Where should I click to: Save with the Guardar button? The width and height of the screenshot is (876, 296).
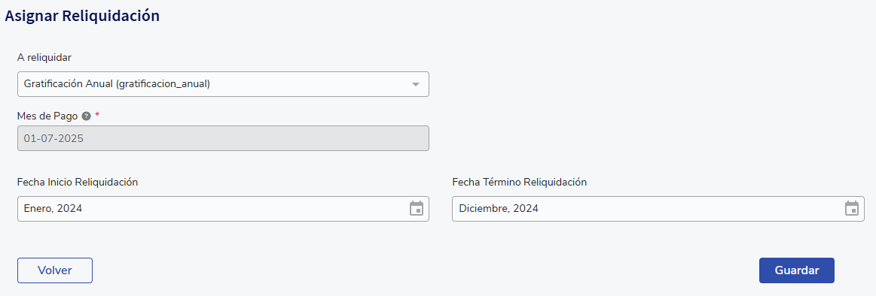click(797, 270)
